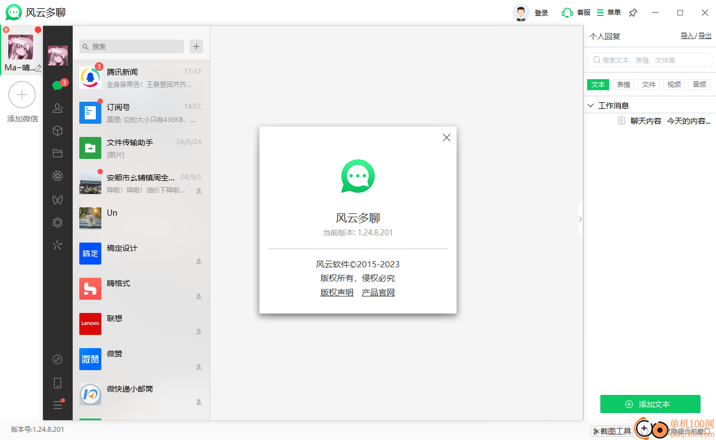This screenshot has height=440, width=716.
Task: Select the Ma~晴 account avatar
Action: tap(20, 47)
